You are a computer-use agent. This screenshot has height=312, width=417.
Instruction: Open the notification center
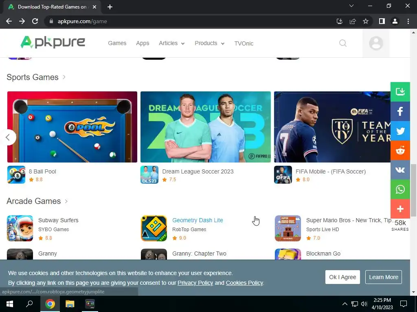(404, 304)
